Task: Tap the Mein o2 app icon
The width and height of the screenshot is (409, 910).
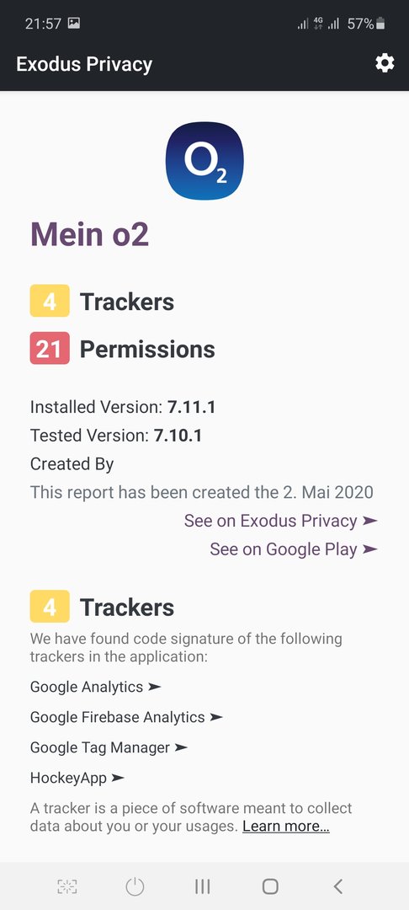Action: click(x=204, y=161)
